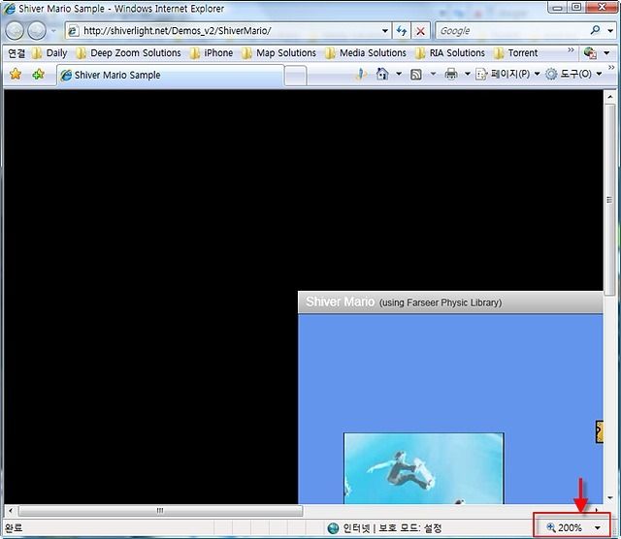The image size is (621, 539).
Task: Click the internet zone globe icon
Action: [334, 528]
